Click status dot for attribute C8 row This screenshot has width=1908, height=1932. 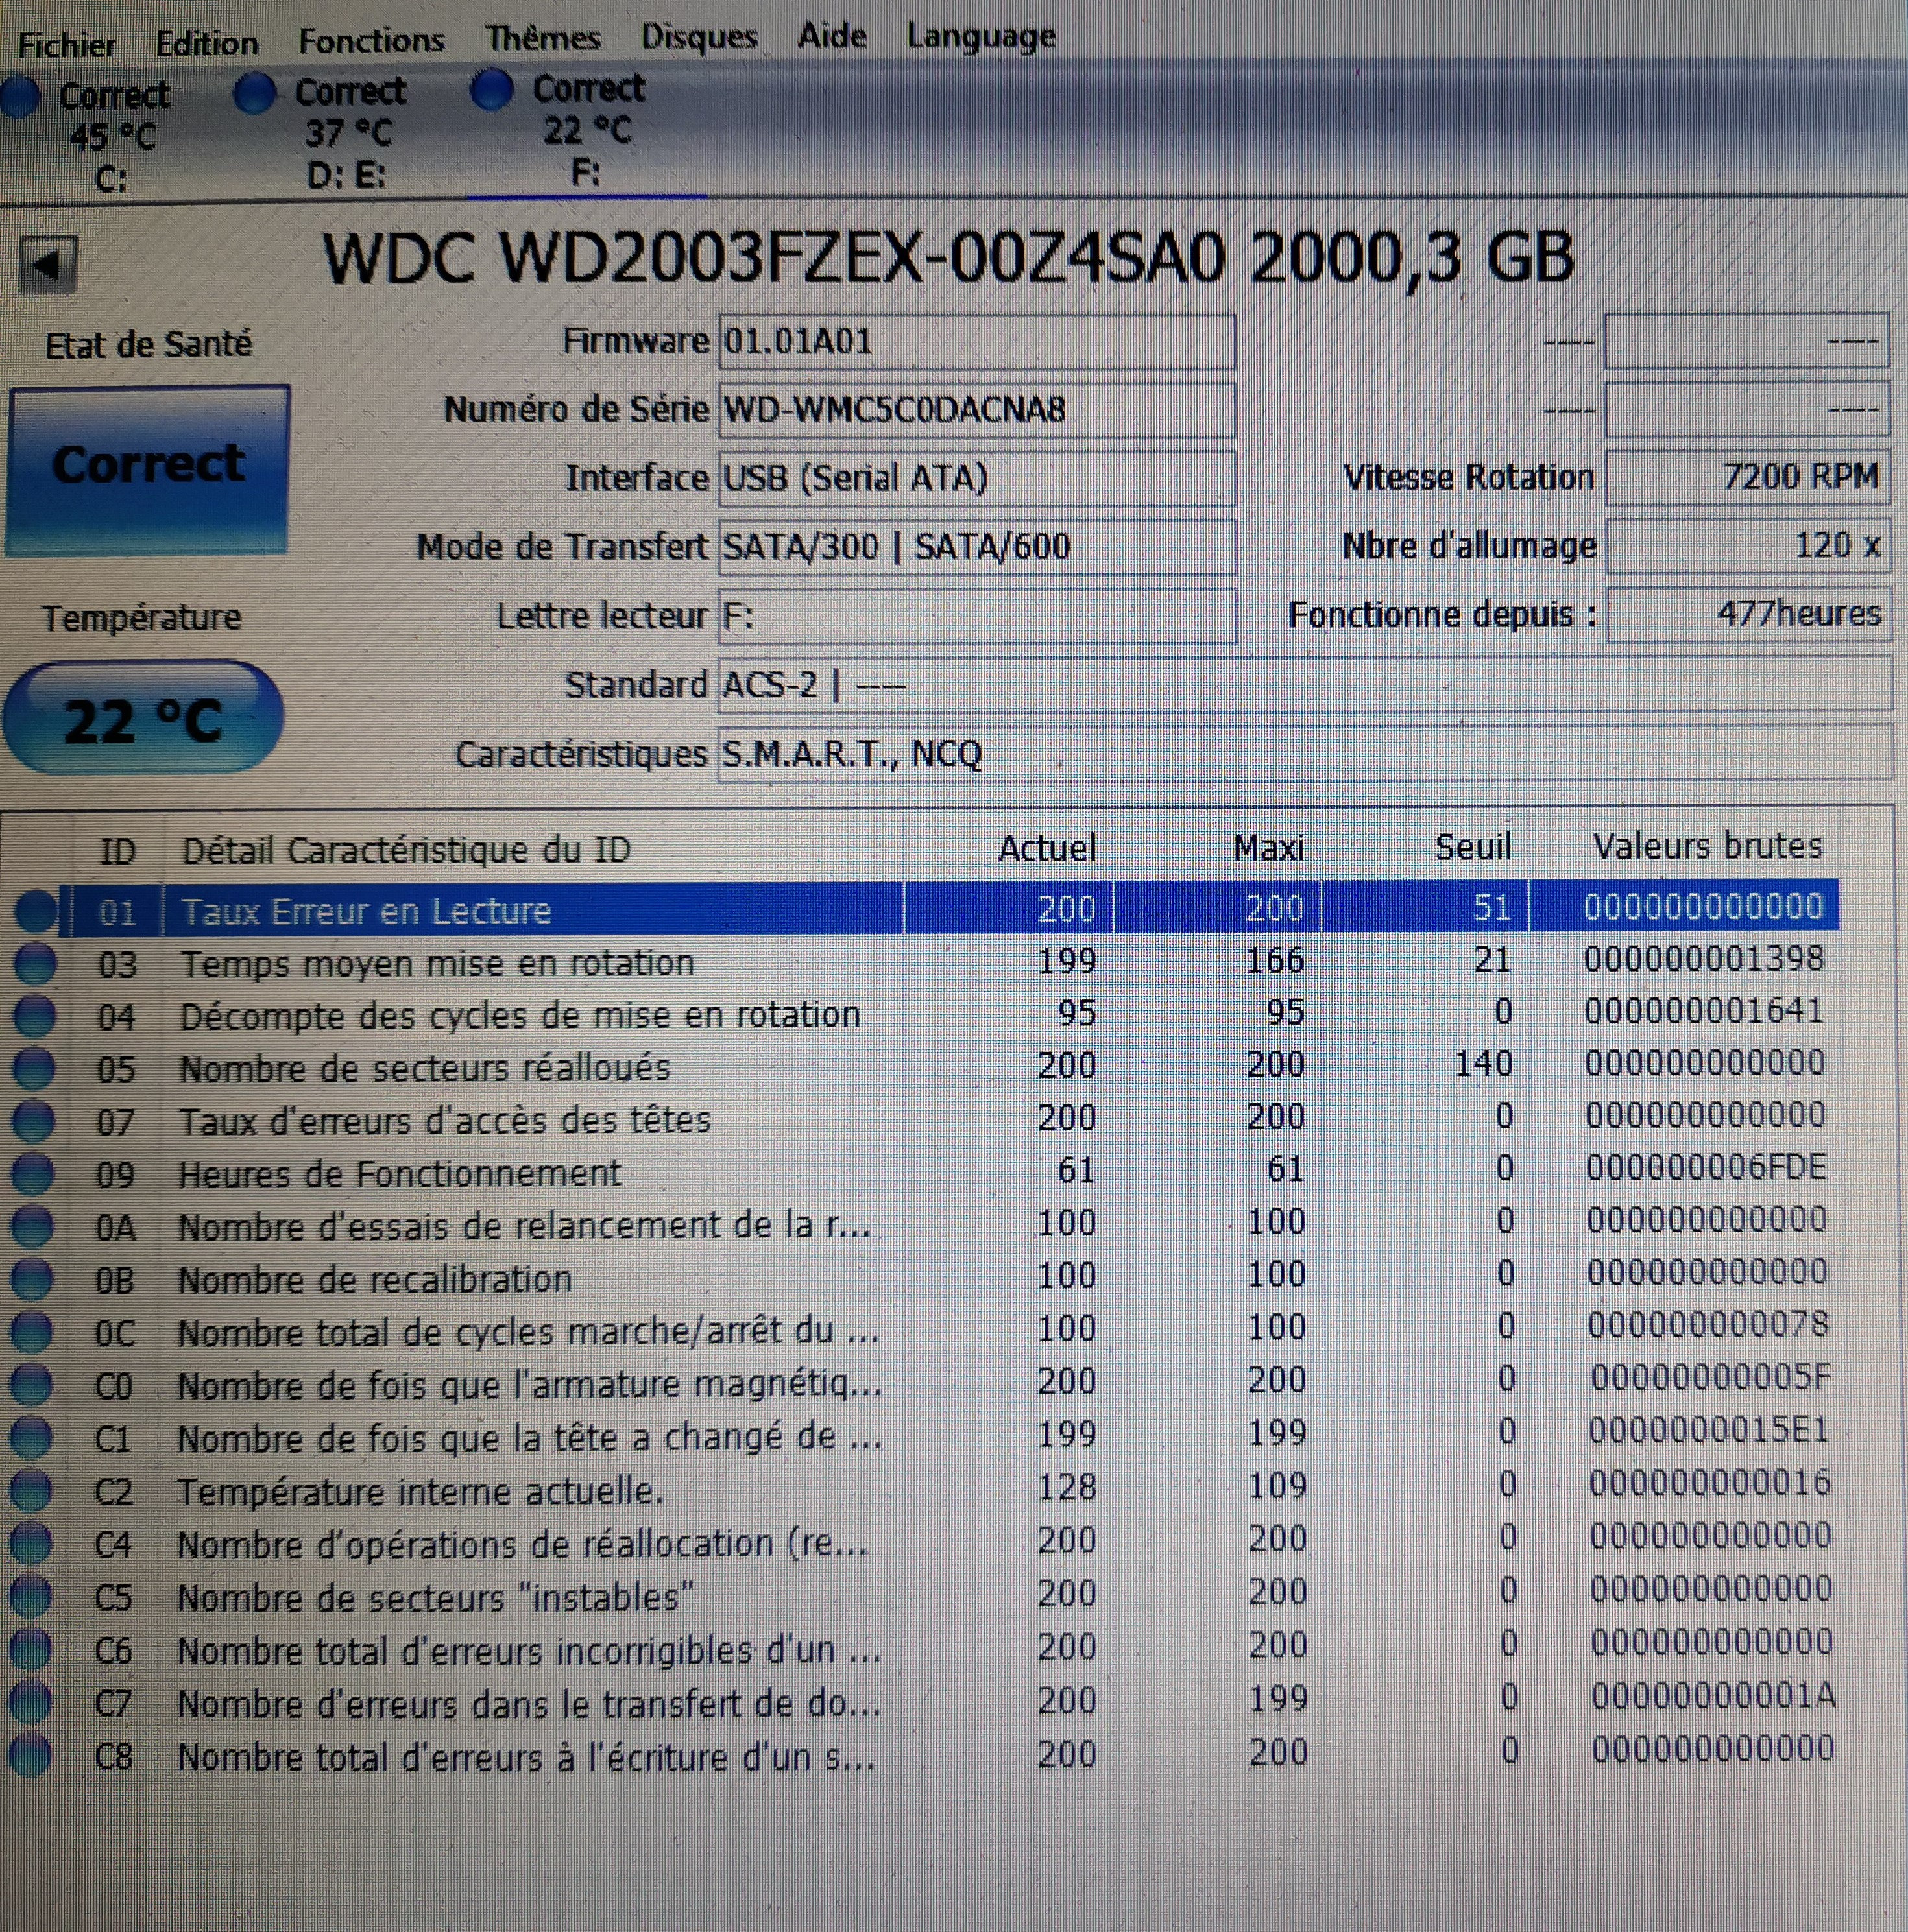click(30, 1756)
